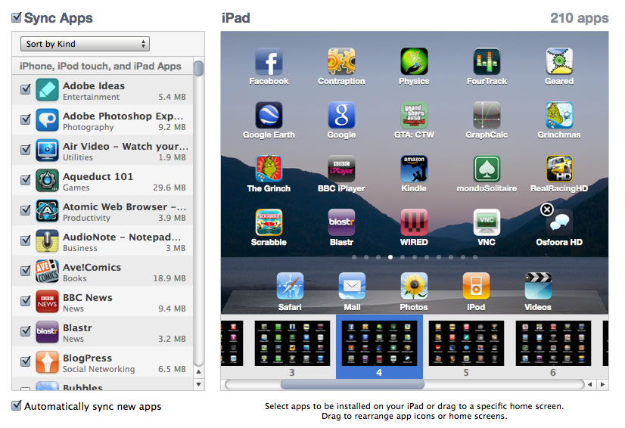Select the BBC iPlayer app icon

click(341, 169)
